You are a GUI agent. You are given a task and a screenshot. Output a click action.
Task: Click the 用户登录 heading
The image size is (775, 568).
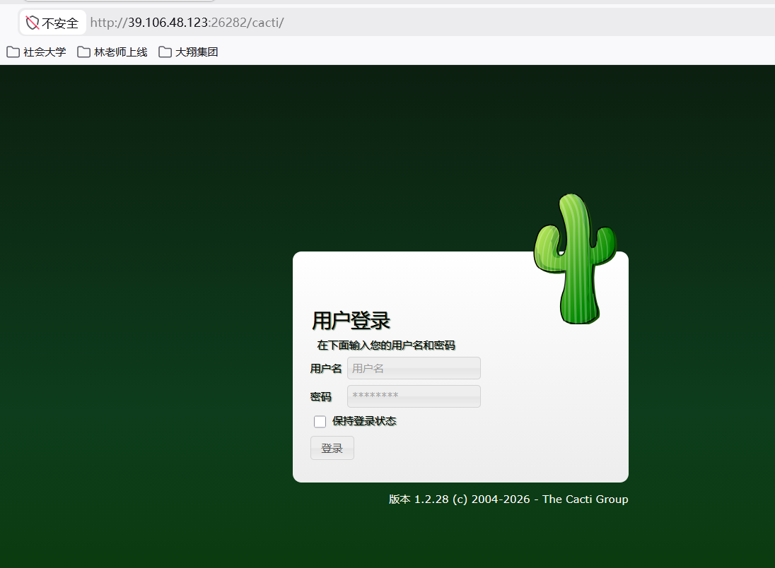point(351,321)
